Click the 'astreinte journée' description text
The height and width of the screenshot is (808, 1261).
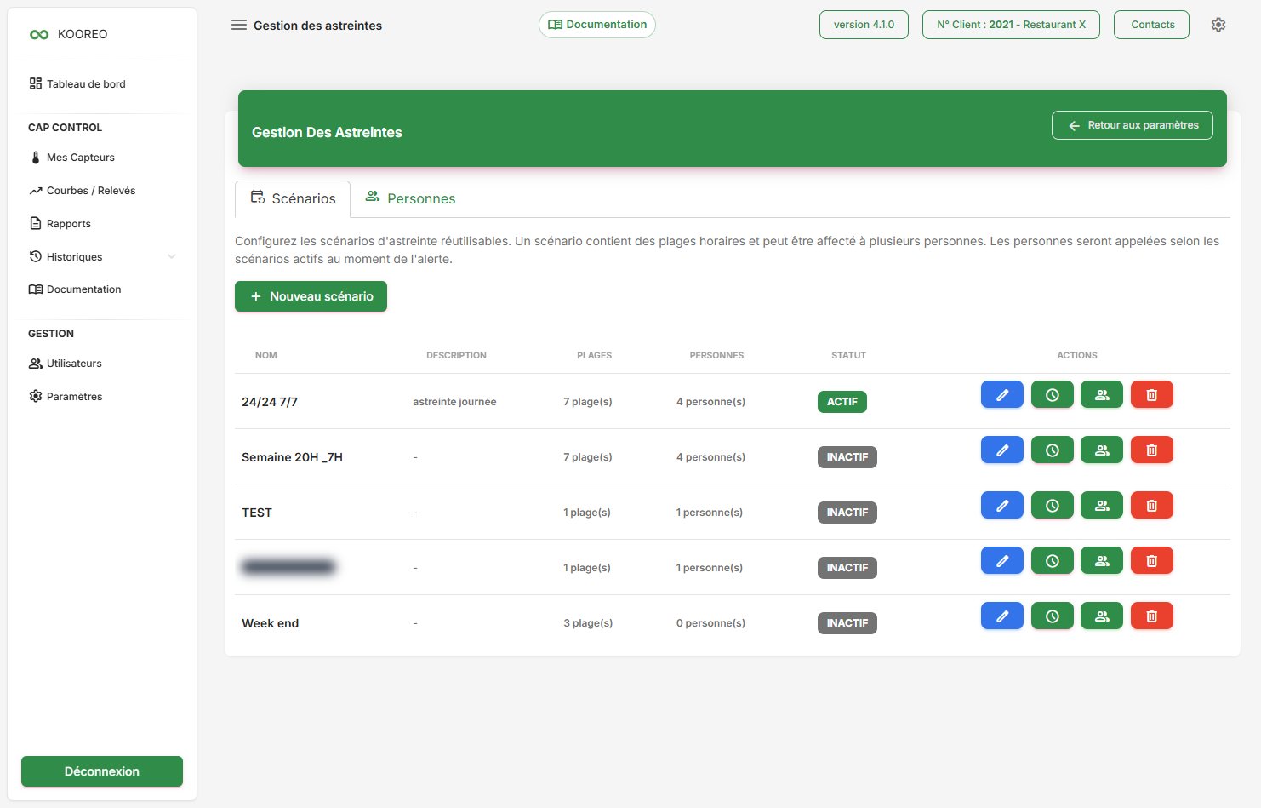(454, 402)
